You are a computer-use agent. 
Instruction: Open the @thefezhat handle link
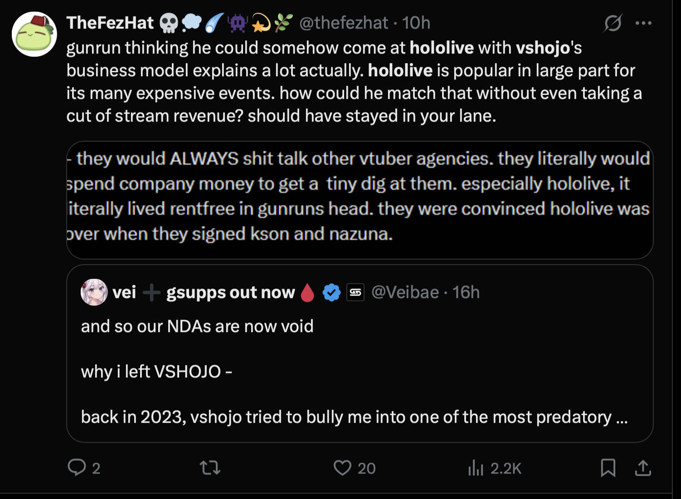344,23
